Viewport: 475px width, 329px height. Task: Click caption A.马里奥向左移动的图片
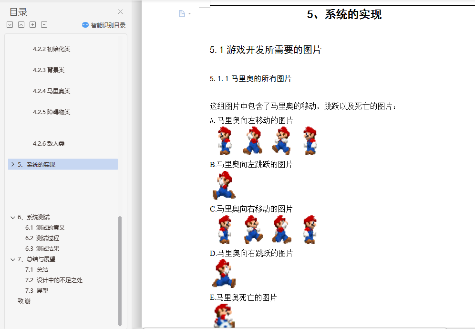[251, 121]
